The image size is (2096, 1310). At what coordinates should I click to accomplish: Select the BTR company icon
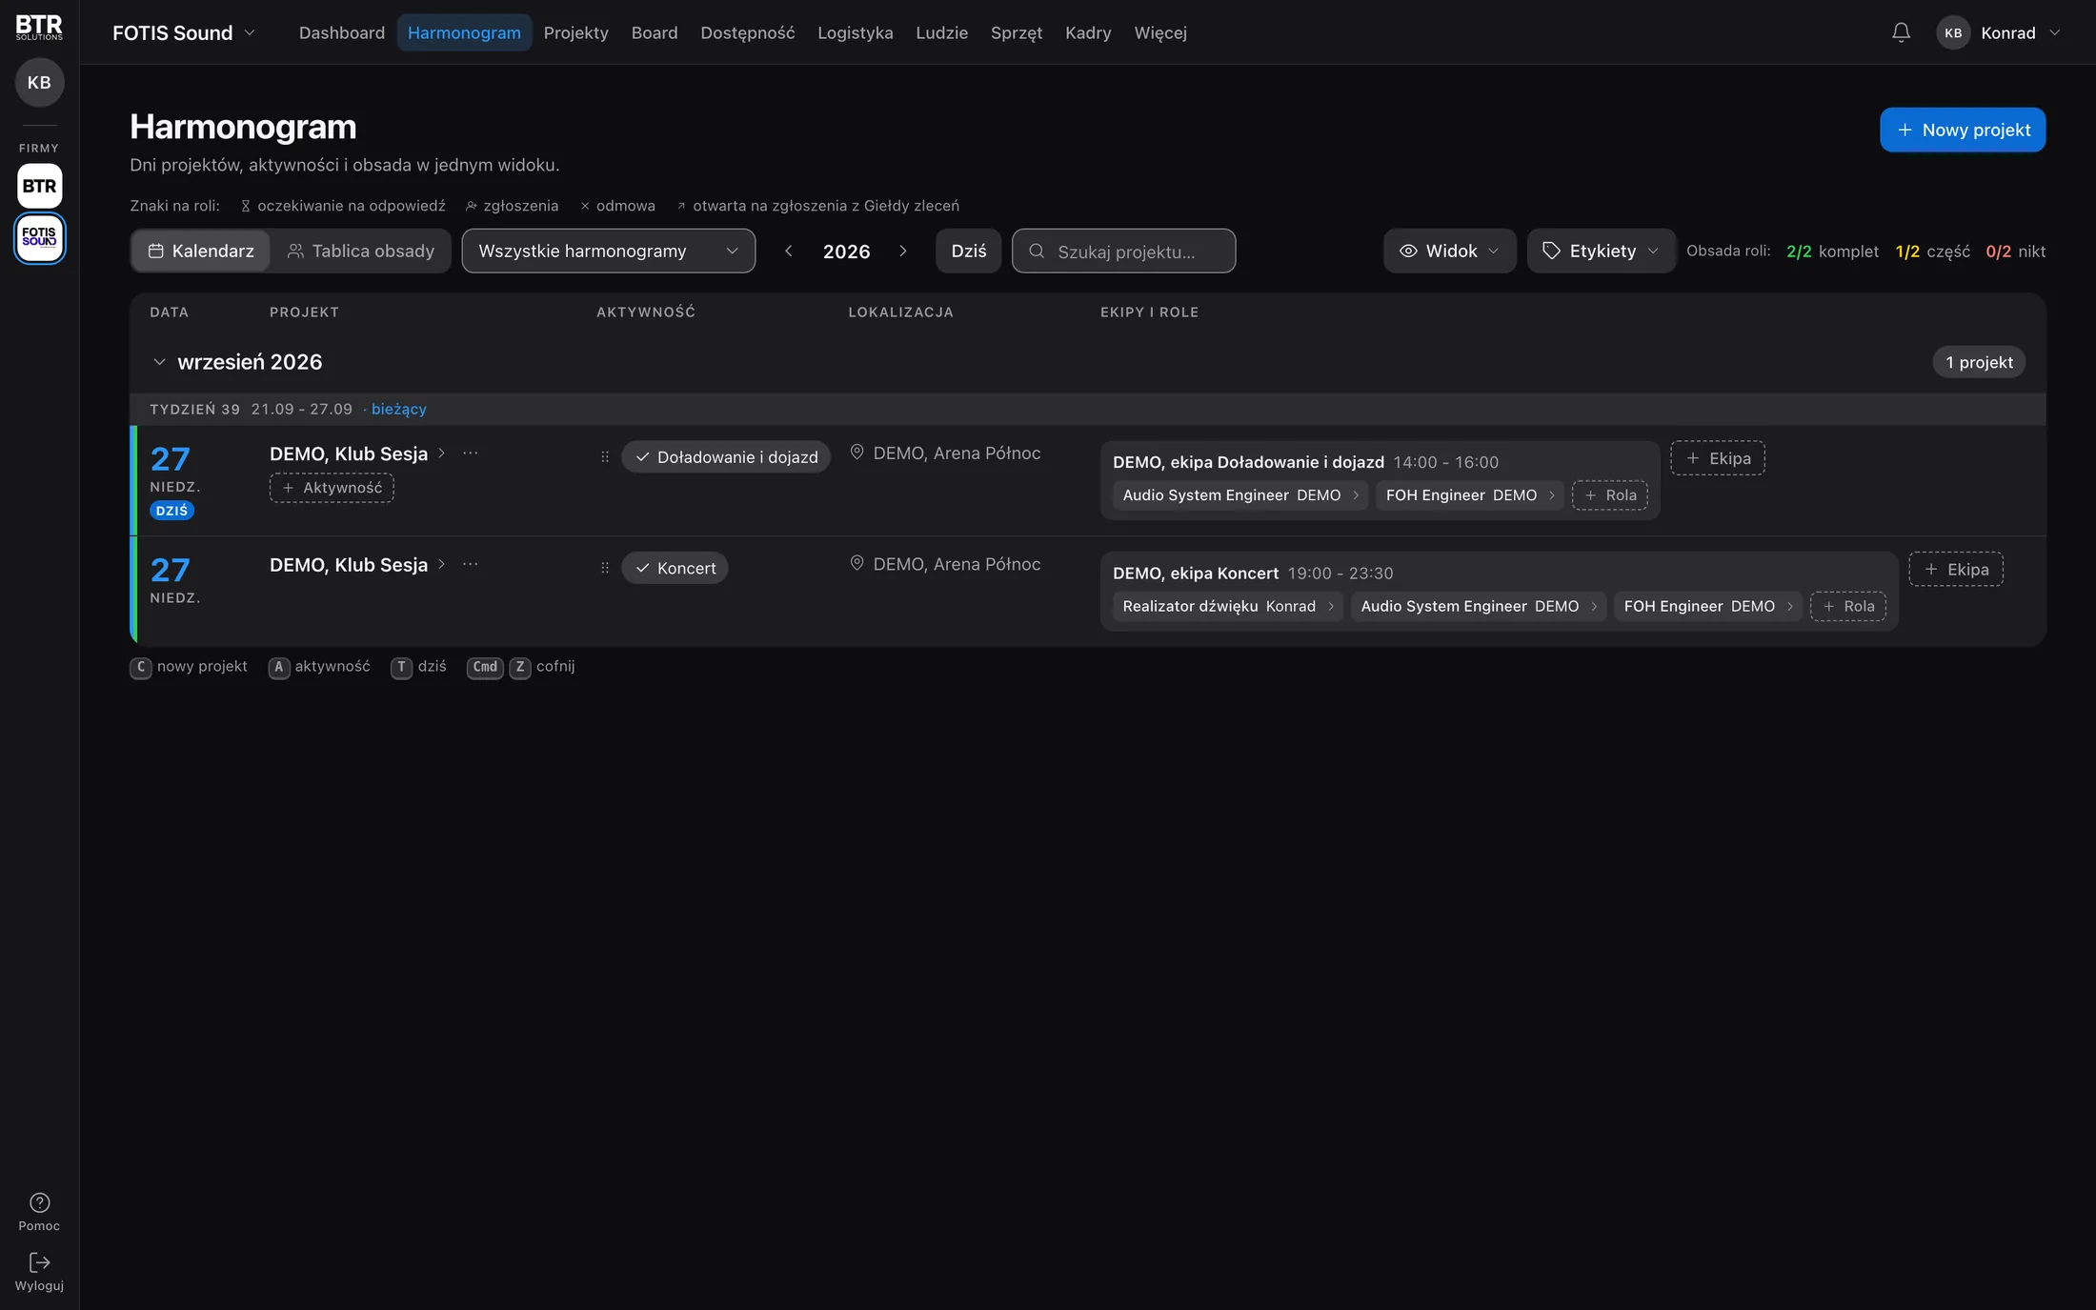[39, 186]
